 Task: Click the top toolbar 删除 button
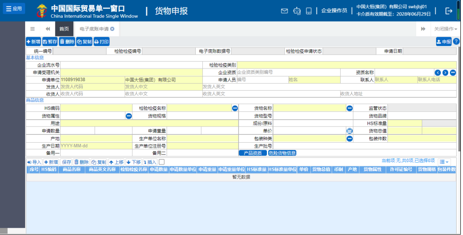tap(67, 42)
